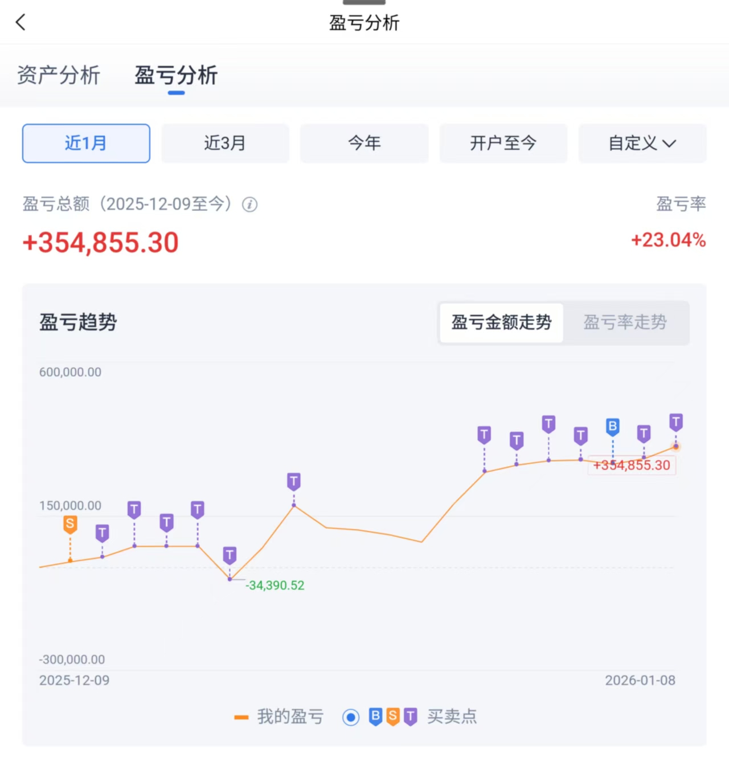Tap the orange S sell marker
The image size is (729, 762).
pos(70,524)
